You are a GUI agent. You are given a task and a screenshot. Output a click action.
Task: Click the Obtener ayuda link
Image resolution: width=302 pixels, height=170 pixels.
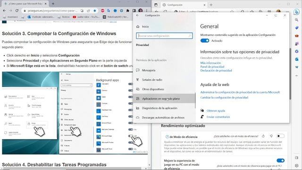coord(216,111)
